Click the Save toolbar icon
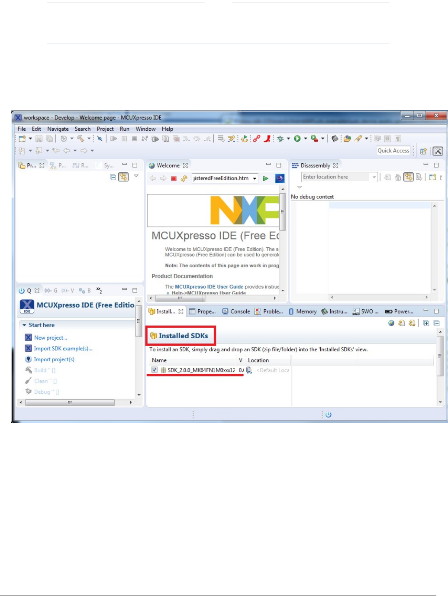The width and height of the screenshot is (448, 596). coord(39,139)
